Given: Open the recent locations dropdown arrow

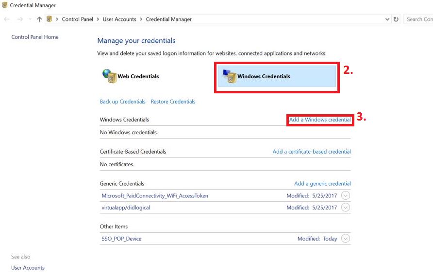Looking at the screenshot, I should 30,19.
